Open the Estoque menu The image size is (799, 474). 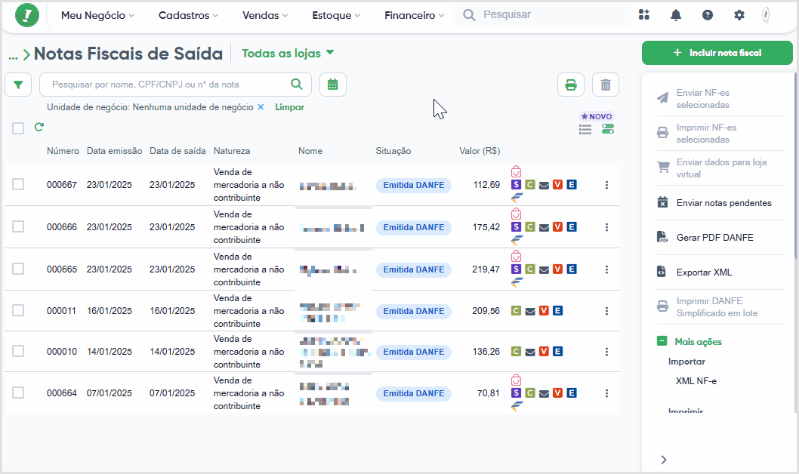coord(336,15)
